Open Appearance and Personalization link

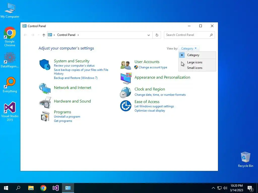point(162,77)
